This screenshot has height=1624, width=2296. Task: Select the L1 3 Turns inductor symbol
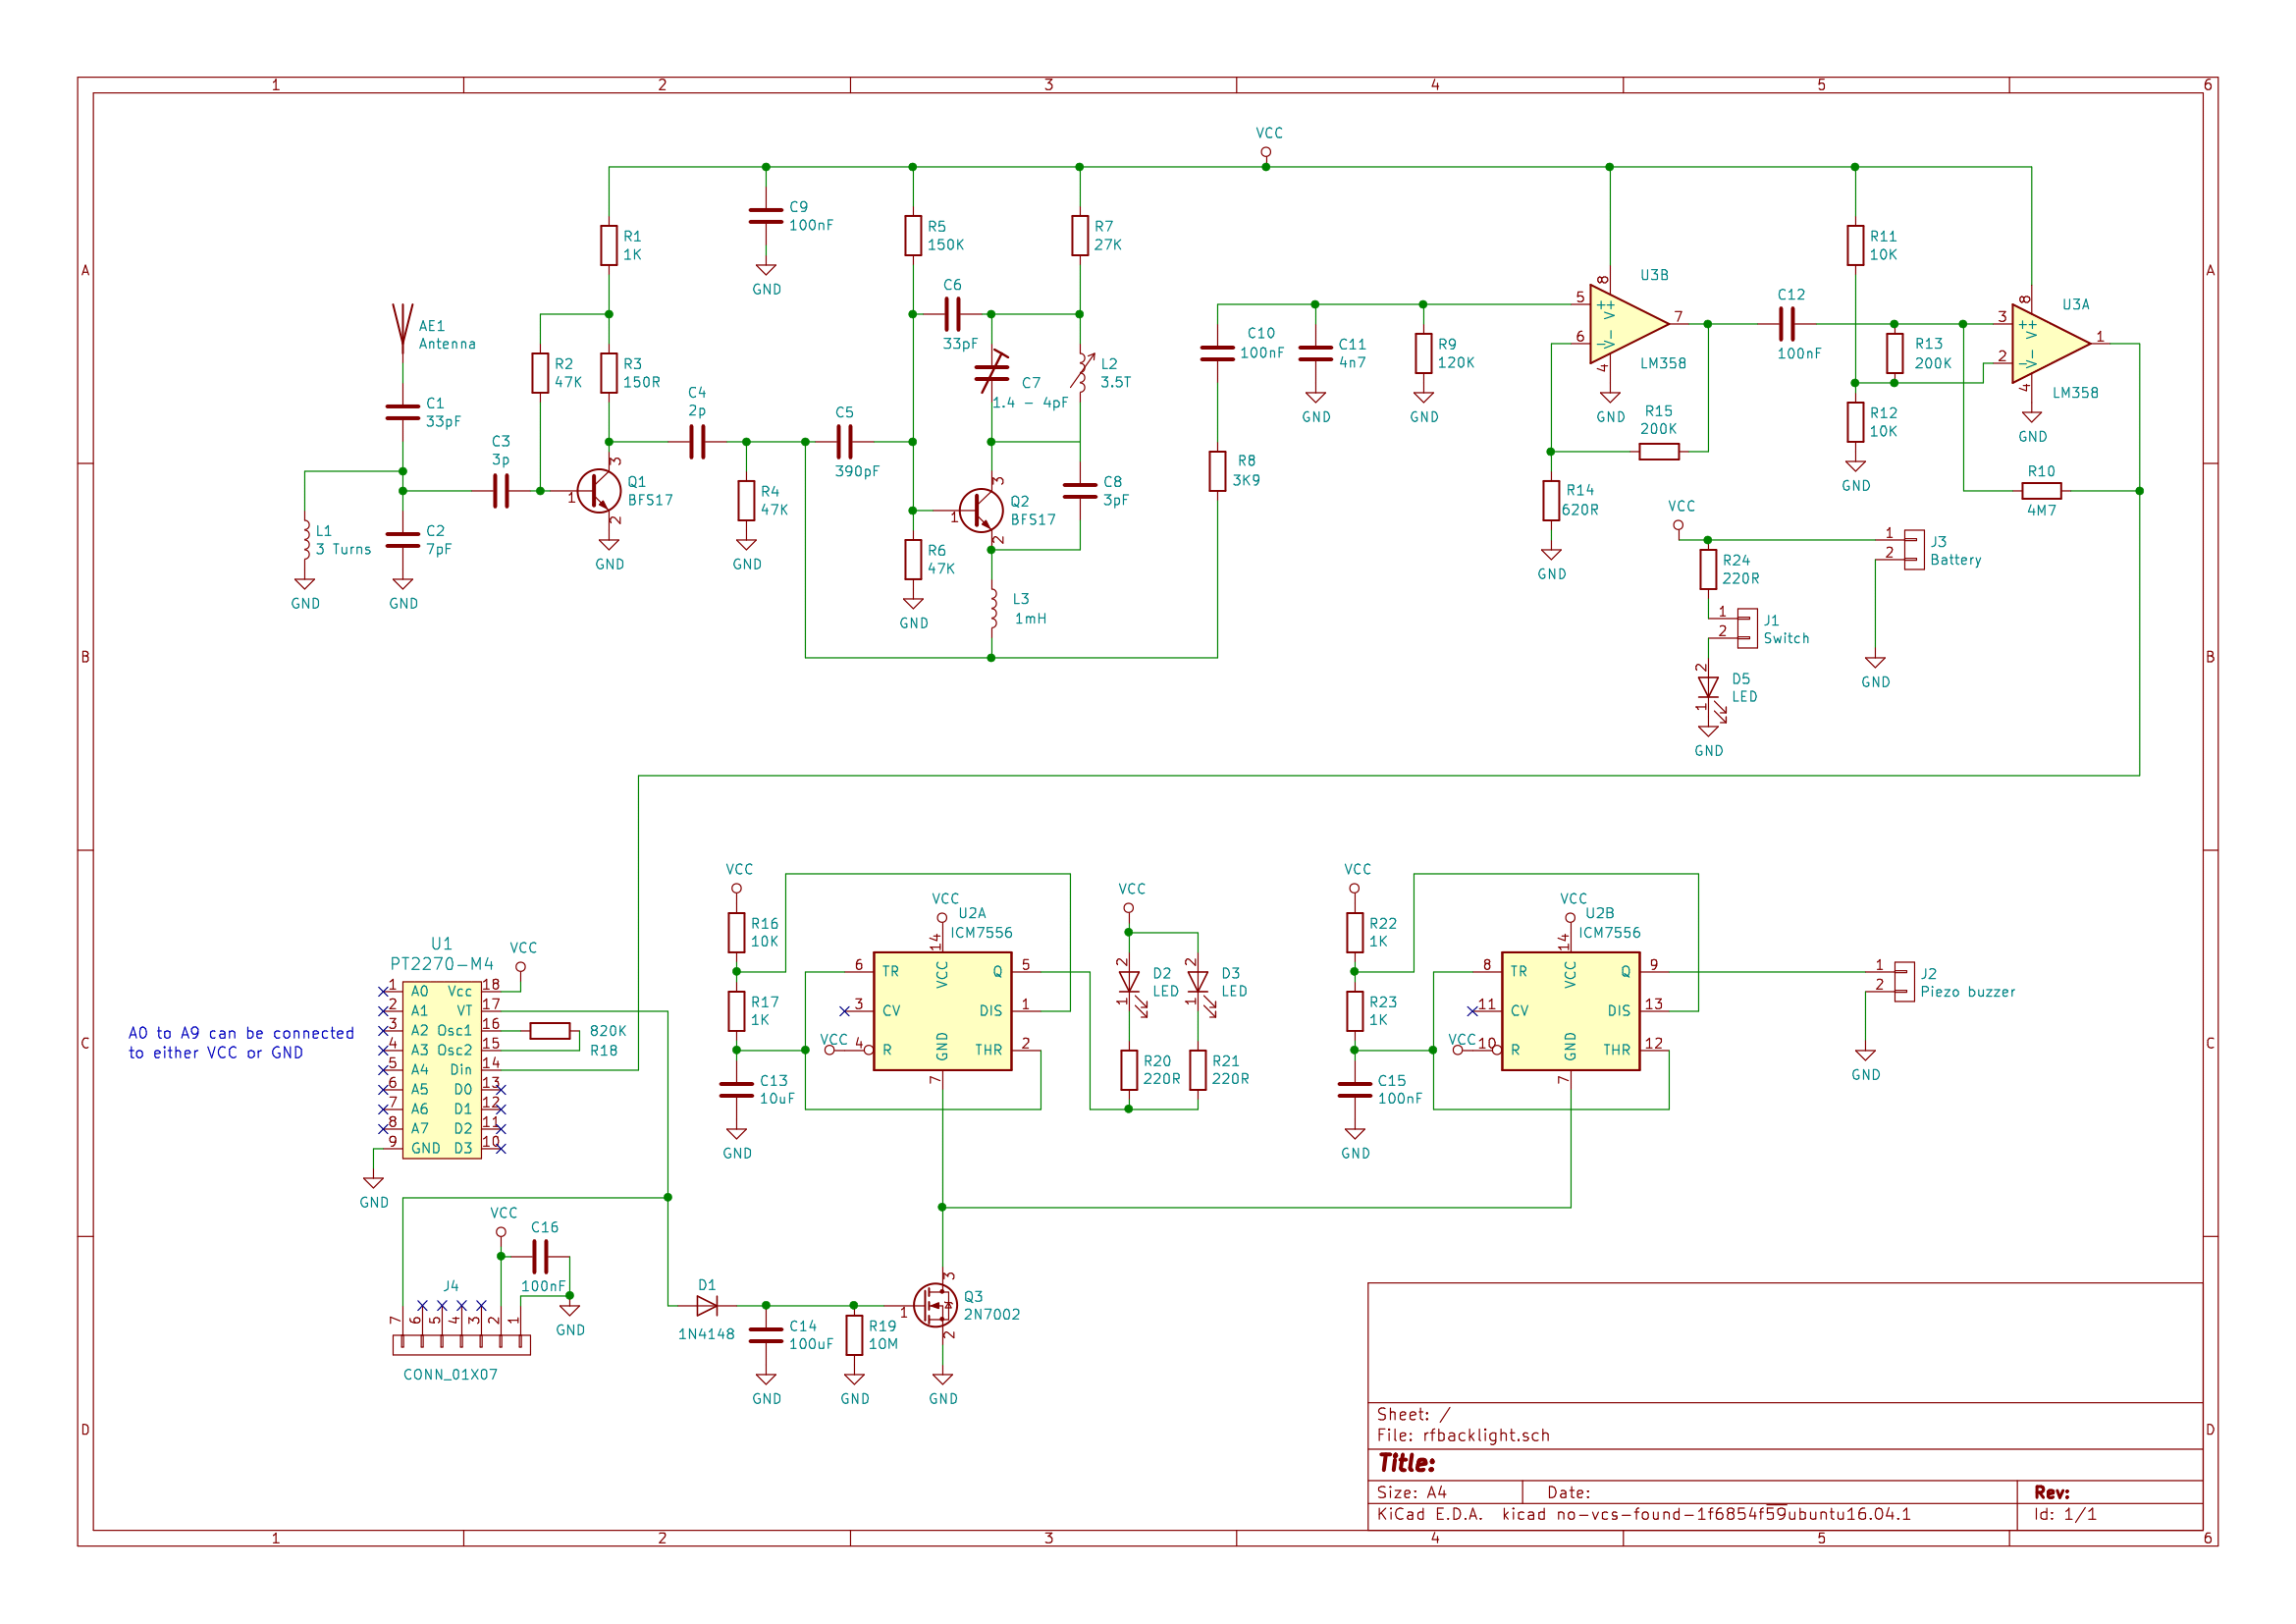(306, 540)
